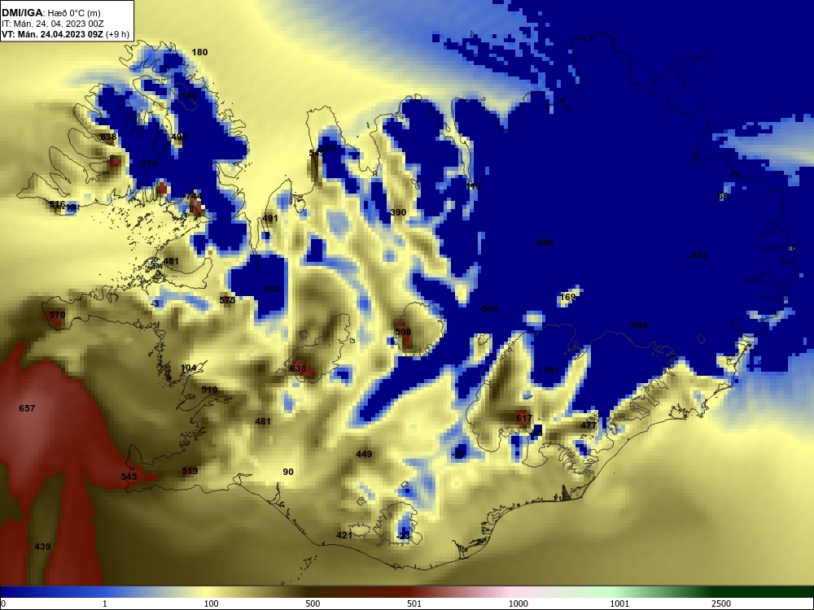This screenshot has width=814, height=610.
Task: Click the map value label '657'
Action: [x=27, y=409]
